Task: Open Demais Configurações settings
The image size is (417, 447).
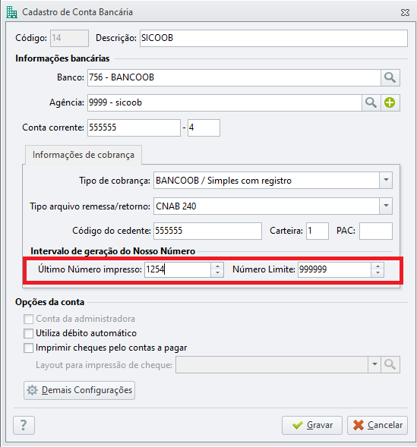Action: [x=79, y=390]
